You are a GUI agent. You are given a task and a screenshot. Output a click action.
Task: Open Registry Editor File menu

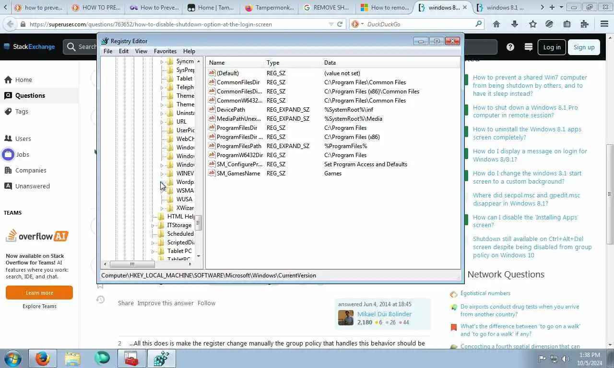point(108,51)
